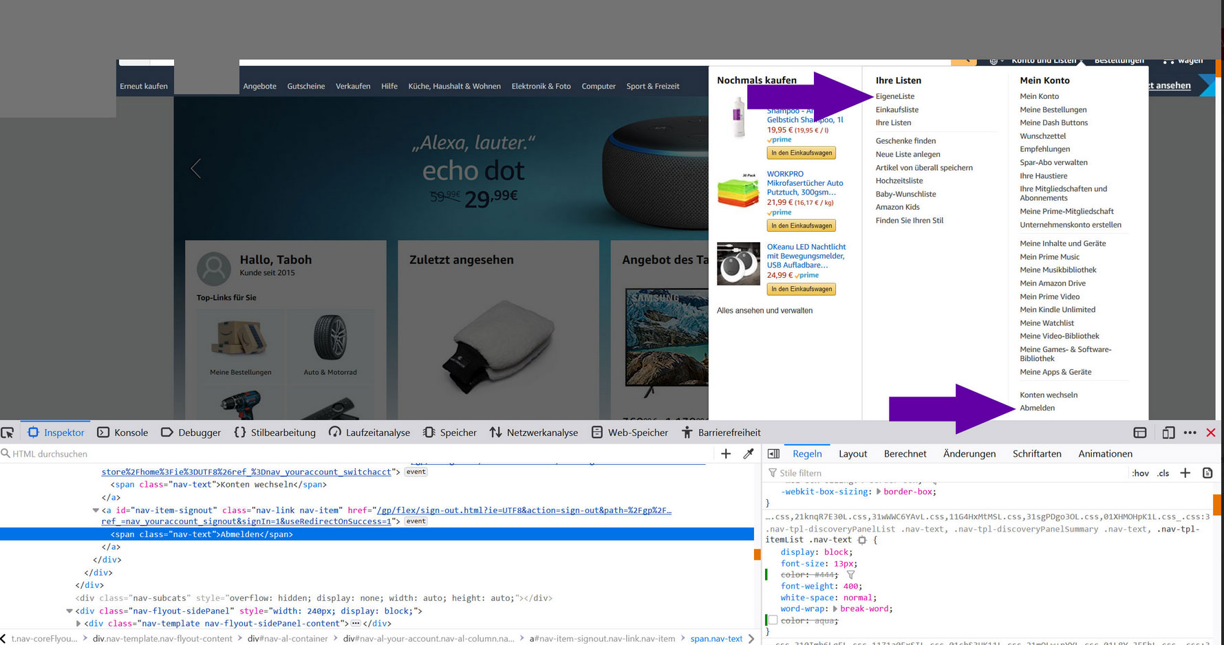Viewport: 1224px width, 645px height.
Task: Add a new CSS rule
Action: [x=1185, y=473]
